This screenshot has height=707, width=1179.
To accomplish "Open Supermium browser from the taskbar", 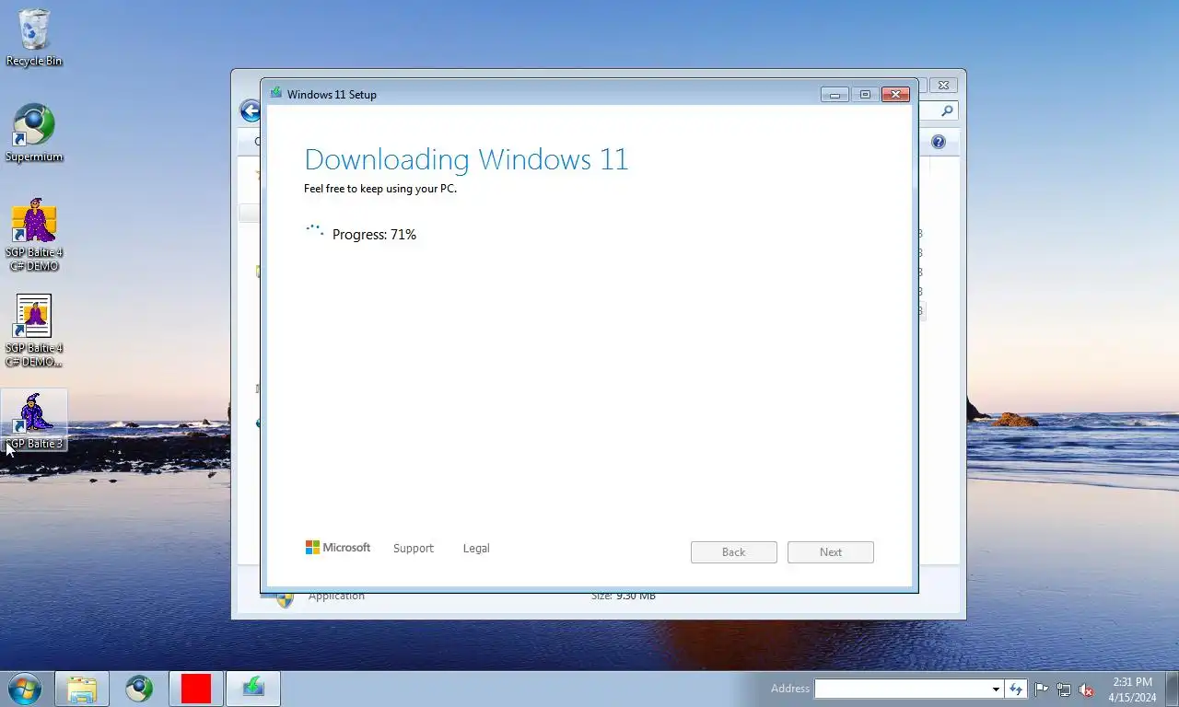I will (x=139, y=689).
